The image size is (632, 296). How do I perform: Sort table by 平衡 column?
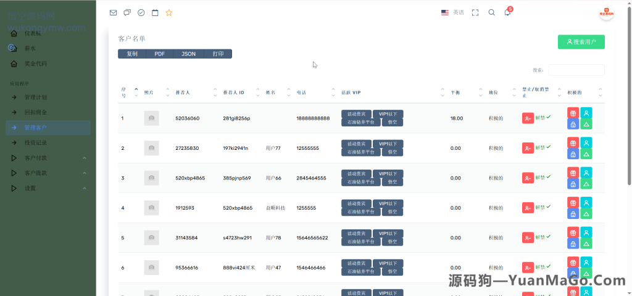[x=466, y=92]
